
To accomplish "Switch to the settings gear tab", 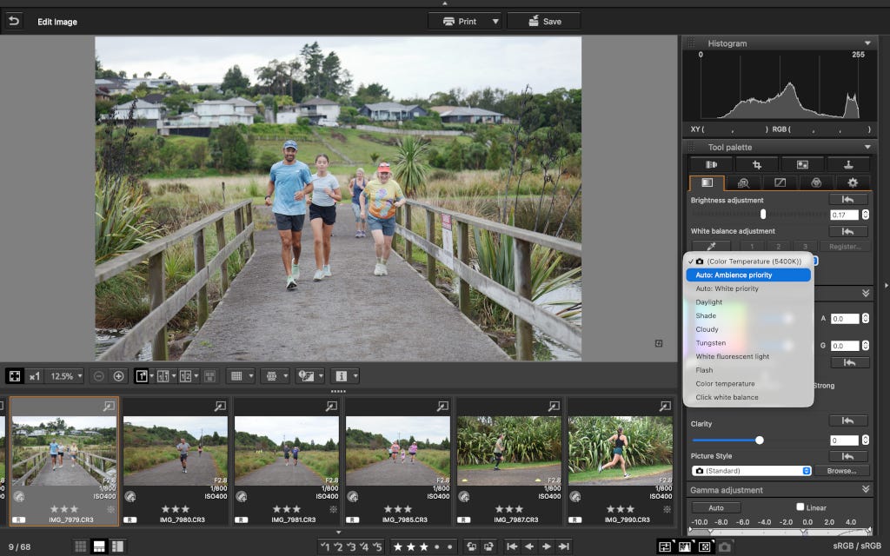I will [x=853, y=182].
